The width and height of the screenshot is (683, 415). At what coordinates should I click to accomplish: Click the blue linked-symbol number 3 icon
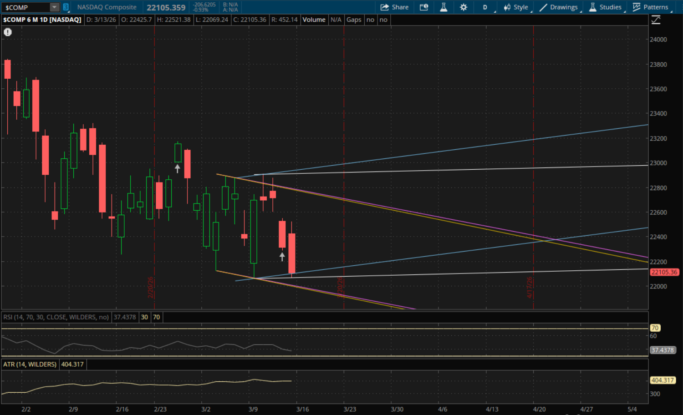(x=66, y=7)
